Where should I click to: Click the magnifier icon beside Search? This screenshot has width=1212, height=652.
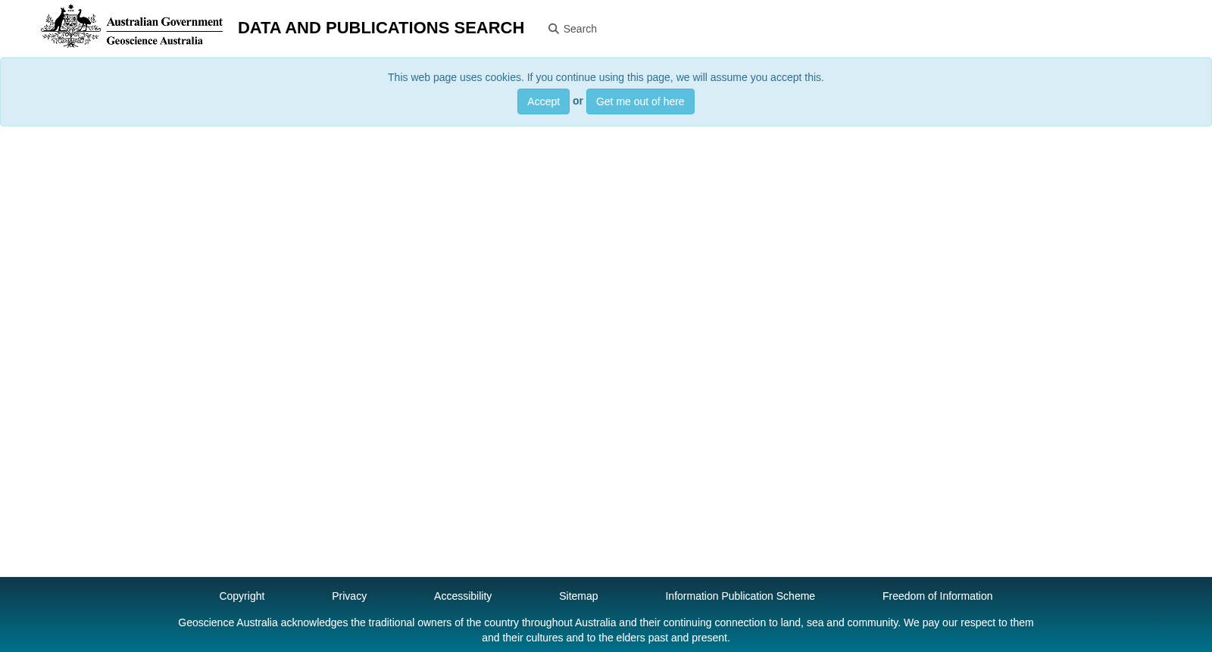pos(554,29)
